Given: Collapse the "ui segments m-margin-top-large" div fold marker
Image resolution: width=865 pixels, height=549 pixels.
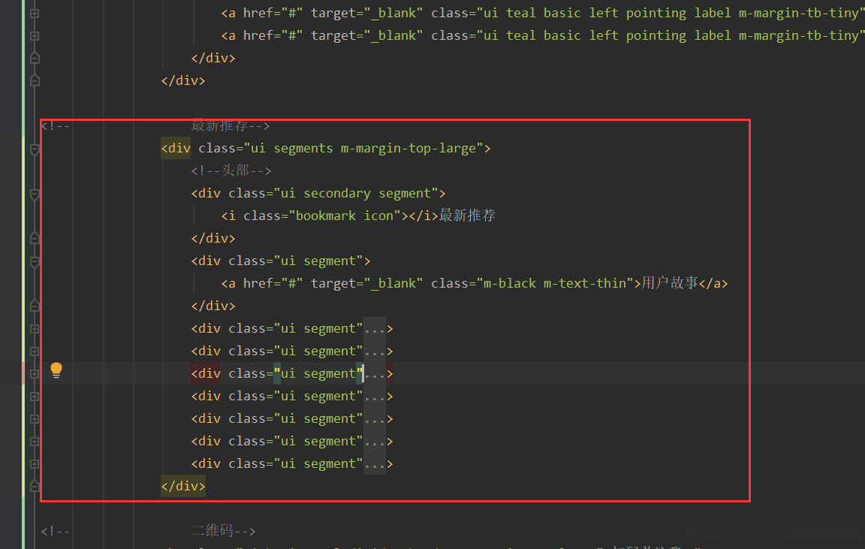Looking at the screenshot, I should tap(35, 149).
